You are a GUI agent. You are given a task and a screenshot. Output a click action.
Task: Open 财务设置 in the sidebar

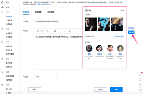coord(9,63)
